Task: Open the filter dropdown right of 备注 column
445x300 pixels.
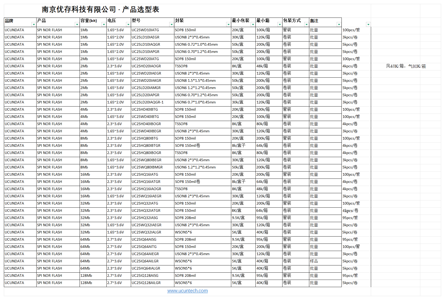Action: tap(369, 25)
